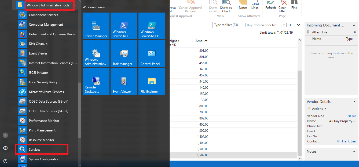Open Links in the ribbon
359x167 pixels.
coord(255,5)
